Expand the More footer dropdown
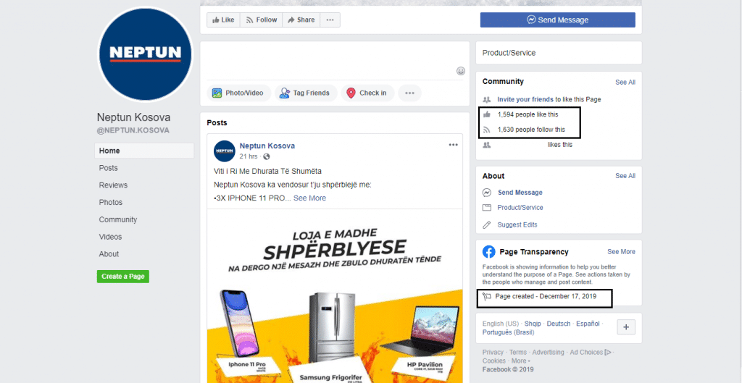This screenshot has width=742, height=383. tap(520, 361)
